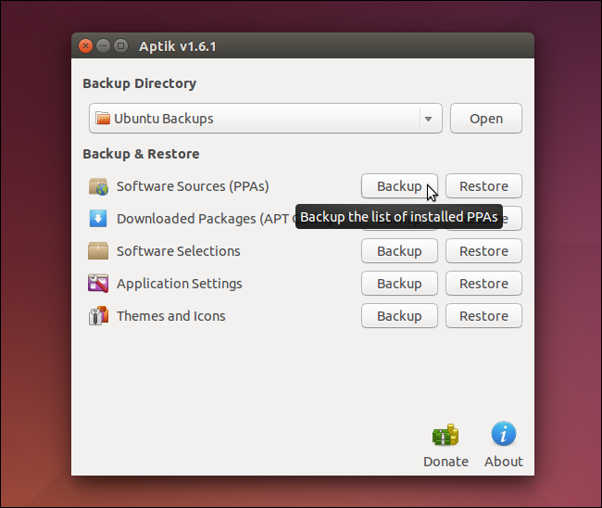This screenshot has height=508, width=602.
Task: Restore Software Selections
Action: click(x=483, y=251)
